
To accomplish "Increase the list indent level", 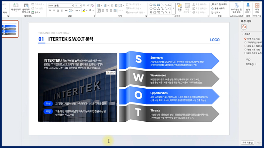I will 116,6.
